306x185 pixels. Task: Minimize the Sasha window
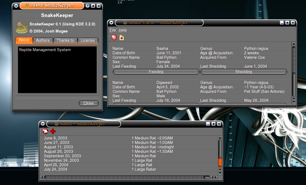[x=208, y=124]
